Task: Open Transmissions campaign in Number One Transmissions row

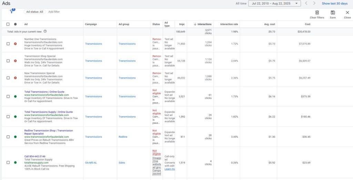Action: [93, 44]
